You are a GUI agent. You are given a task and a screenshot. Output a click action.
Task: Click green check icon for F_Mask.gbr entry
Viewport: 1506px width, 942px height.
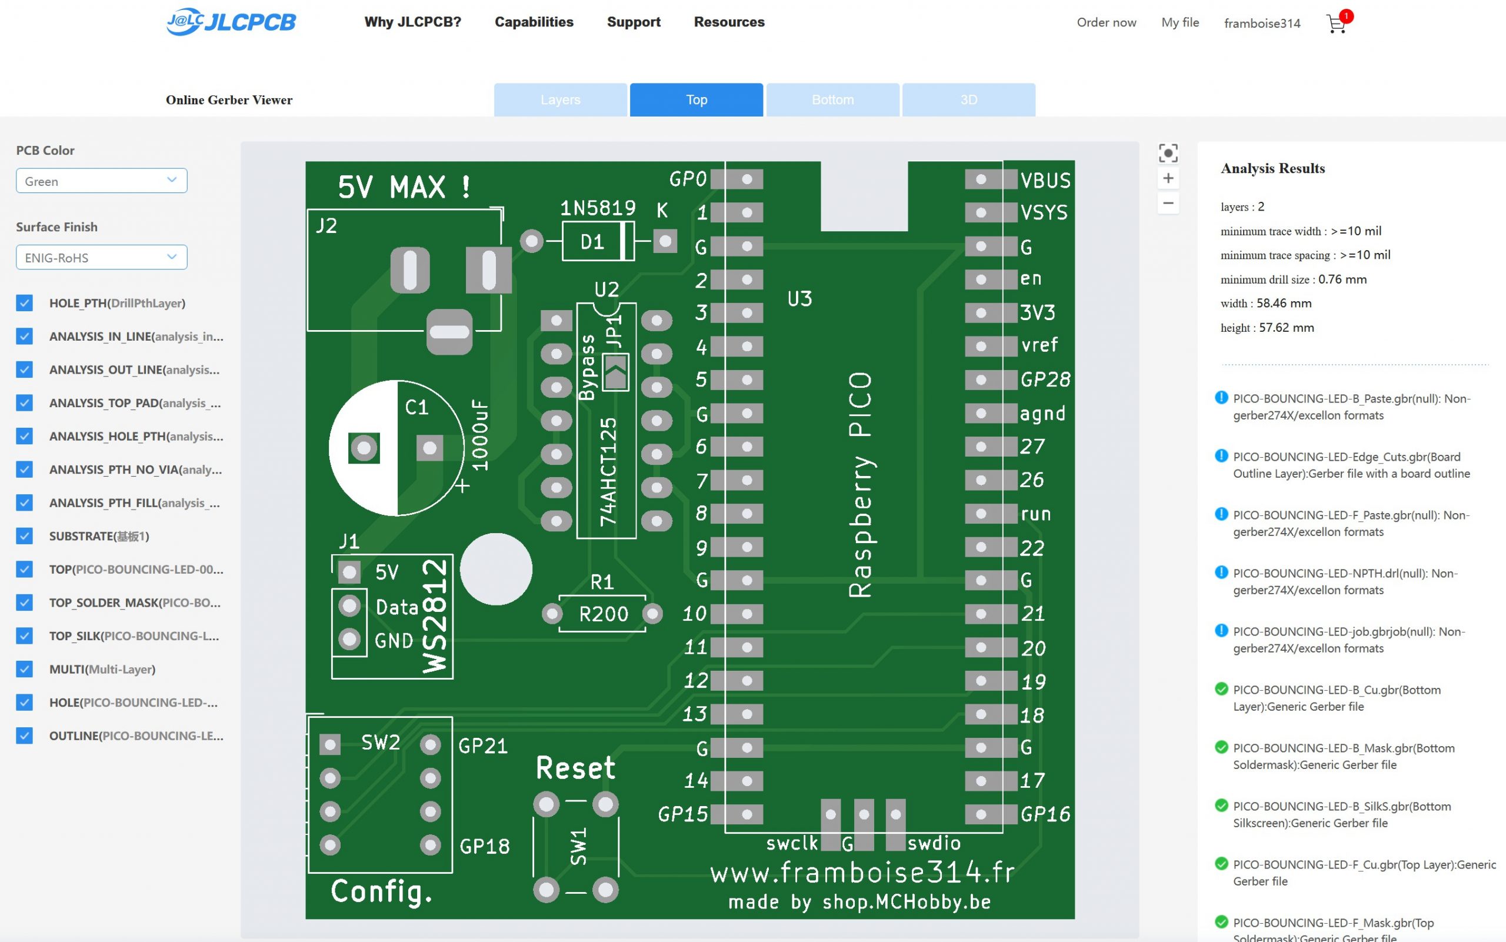click(x=1221, y=922)
